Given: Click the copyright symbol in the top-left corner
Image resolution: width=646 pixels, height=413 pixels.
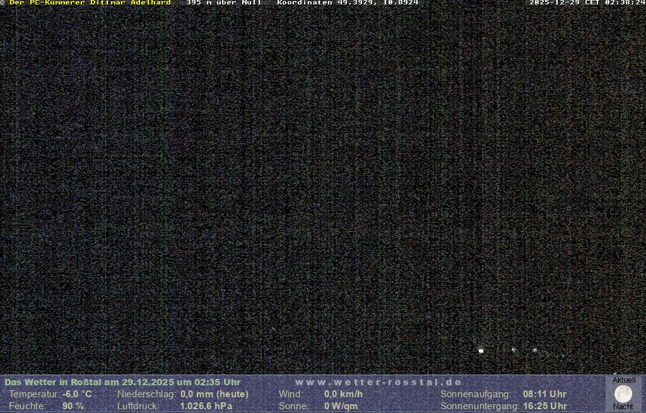Looking at the screenshot, I should 3,3.
